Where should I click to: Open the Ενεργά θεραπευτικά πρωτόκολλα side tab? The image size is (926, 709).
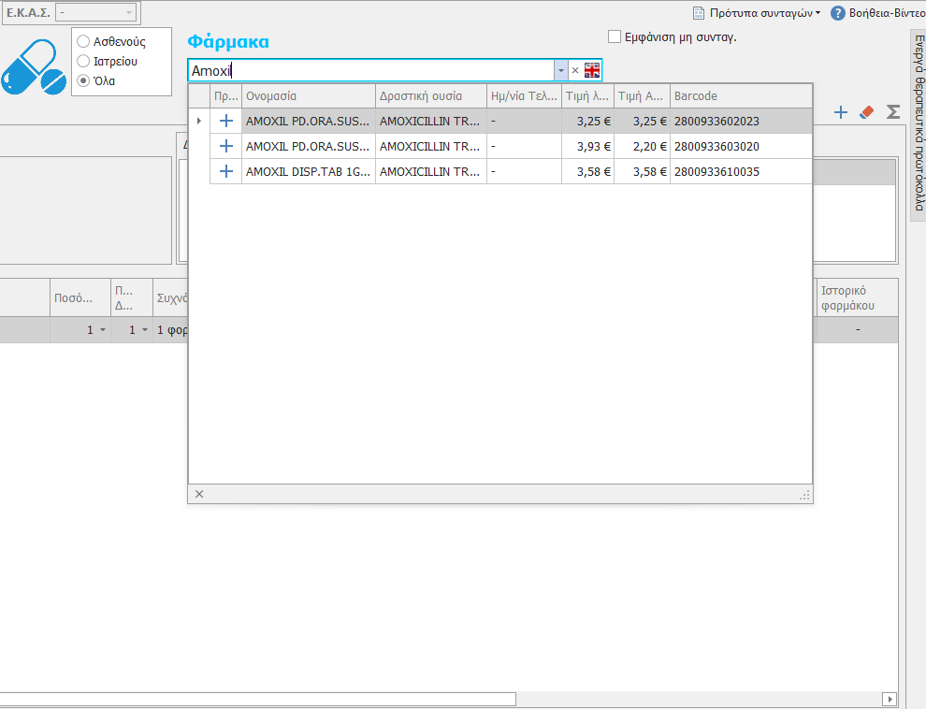pyautogui.click(x=918, y=126)
